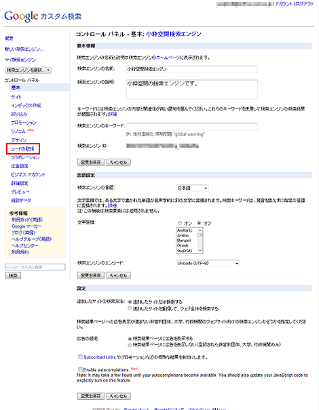Select Greek in the language list

183,245
